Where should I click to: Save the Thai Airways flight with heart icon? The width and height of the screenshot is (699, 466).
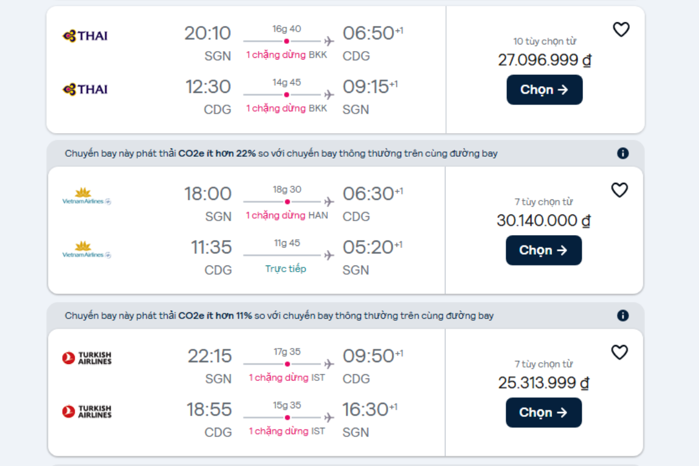coord(621,30)
